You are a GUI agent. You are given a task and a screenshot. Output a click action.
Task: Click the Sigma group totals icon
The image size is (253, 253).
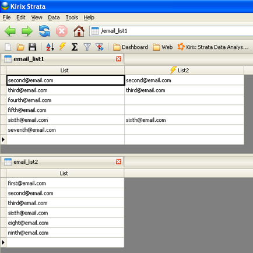point(75,47)
